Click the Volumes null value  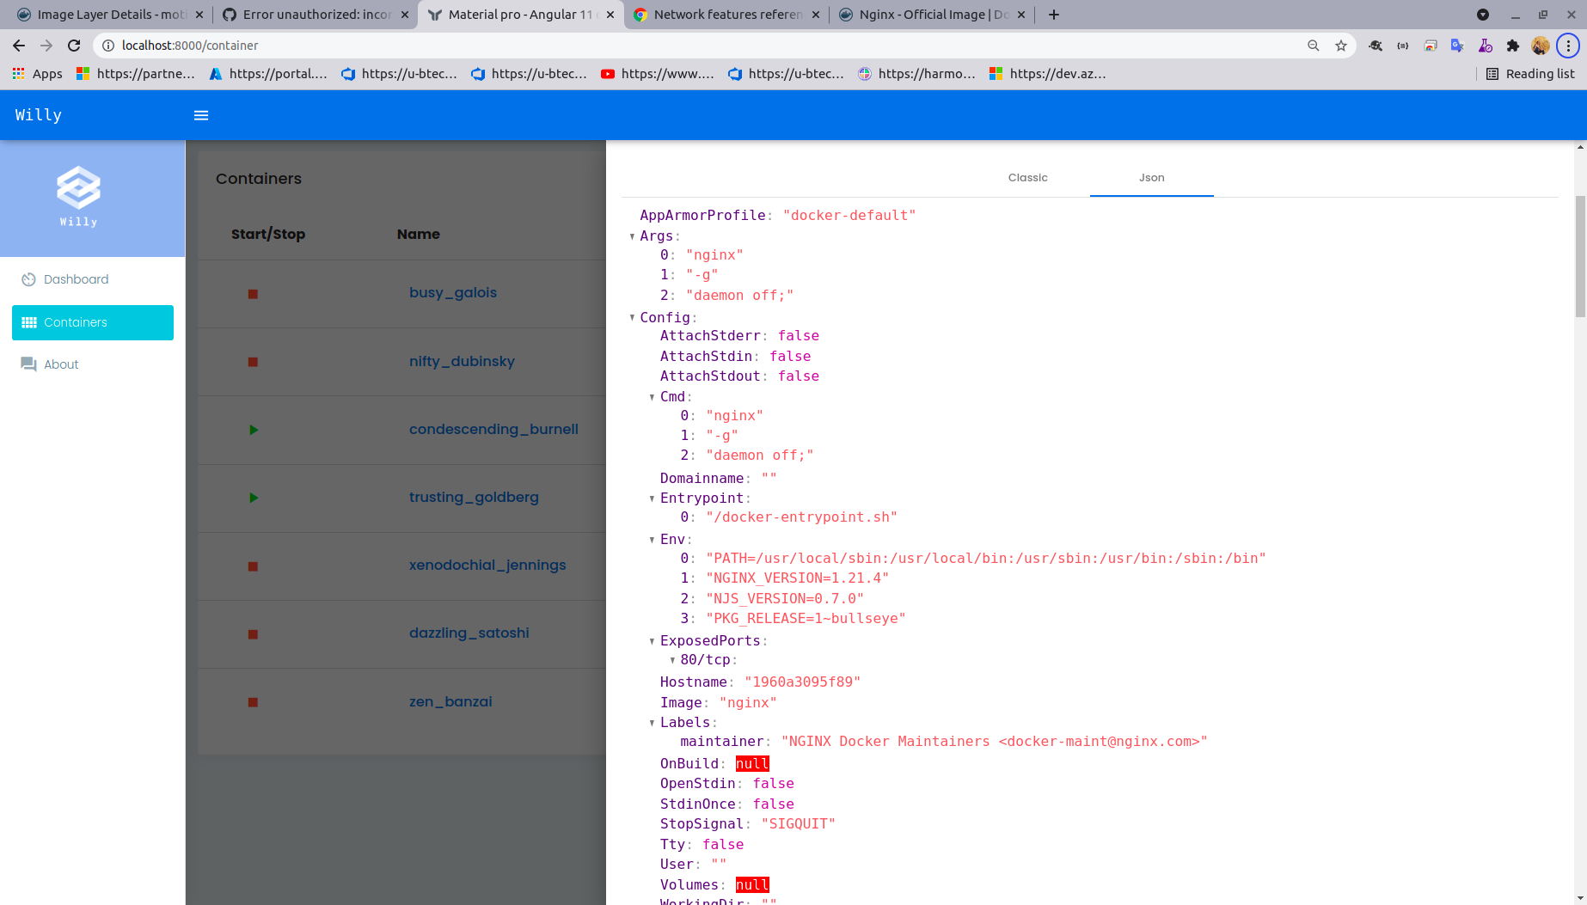(x=752, y=885)
